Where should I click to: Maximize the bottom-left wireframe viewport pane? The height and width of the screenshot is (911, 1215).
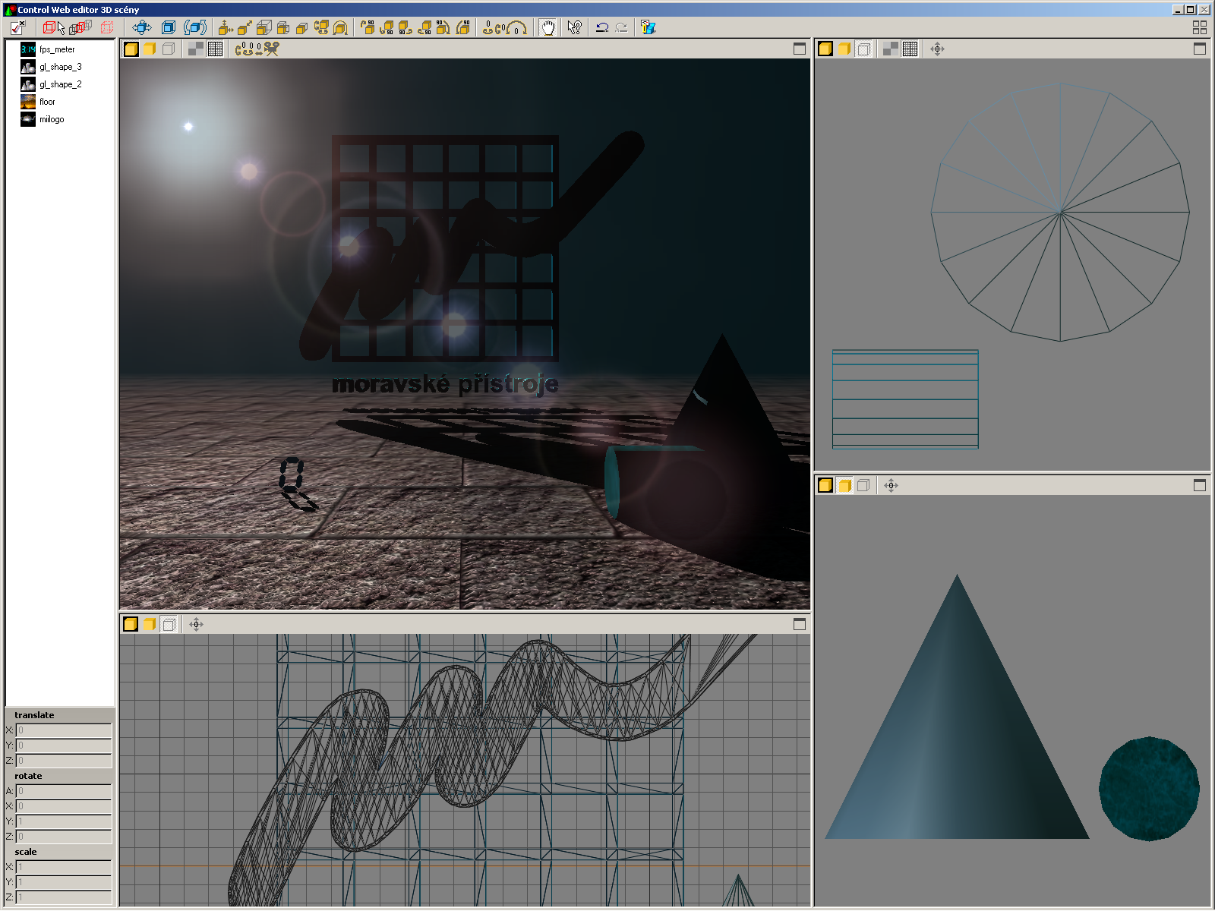(799, 625)
